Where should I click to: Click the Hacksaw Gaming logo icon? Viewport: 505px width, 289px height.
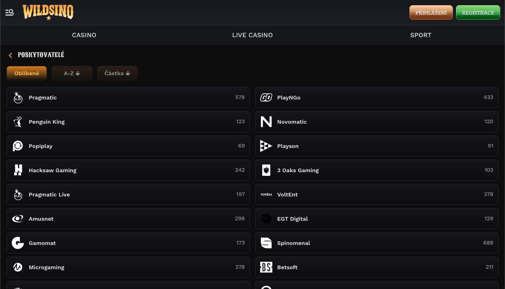(18, 170)
